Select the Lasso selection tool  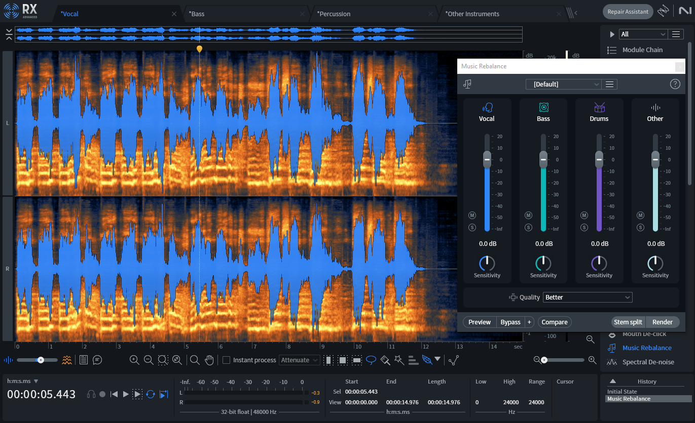[x=371, y=359]
